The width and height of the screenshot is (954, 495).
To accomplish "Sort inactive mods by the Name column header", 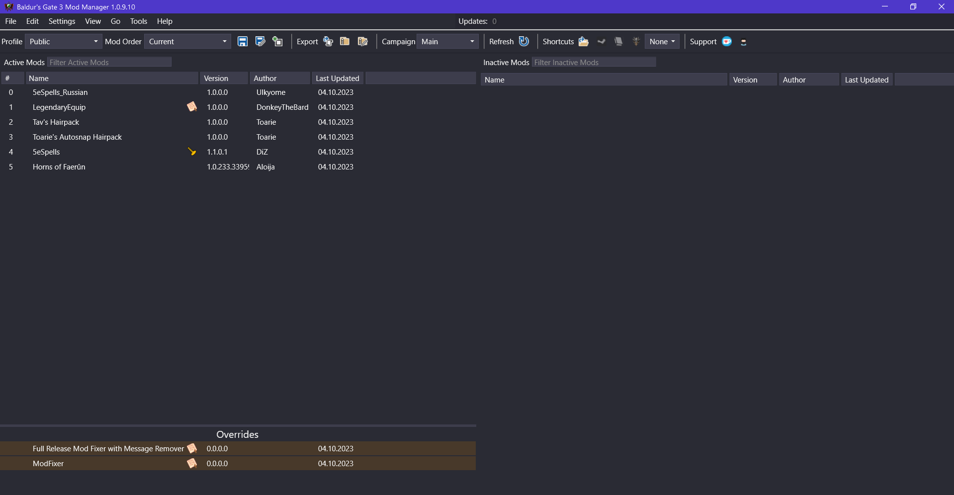I will tap(604, 80).
